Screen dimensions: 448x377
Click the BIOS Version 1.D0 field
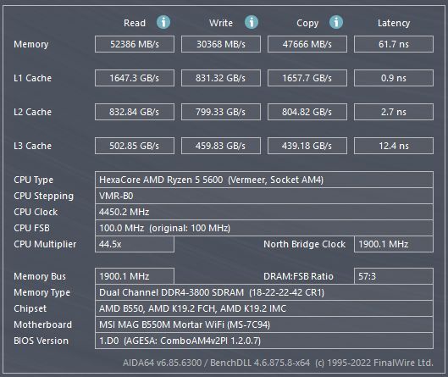click(264, 341)
